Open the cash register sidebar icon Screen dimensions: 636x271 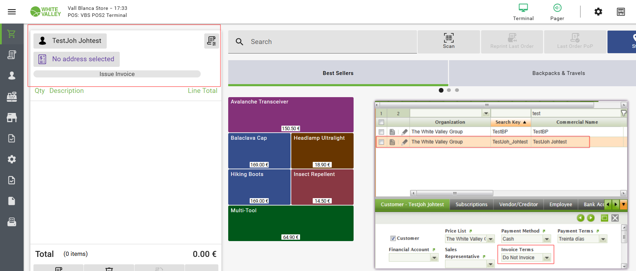[12, 96]
